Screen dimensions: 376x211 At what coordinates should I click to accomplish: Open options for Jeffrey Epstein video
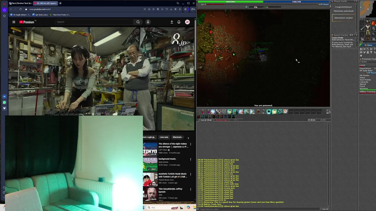click(x=191, y=189)
